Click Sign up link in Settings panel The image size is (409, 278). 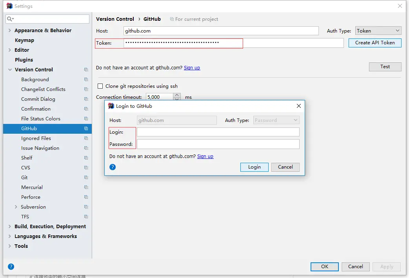[192, 68]
